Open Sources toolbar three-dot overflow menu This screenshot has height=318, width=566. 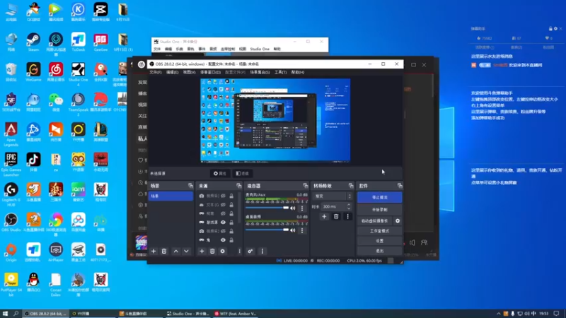[239, 252]
